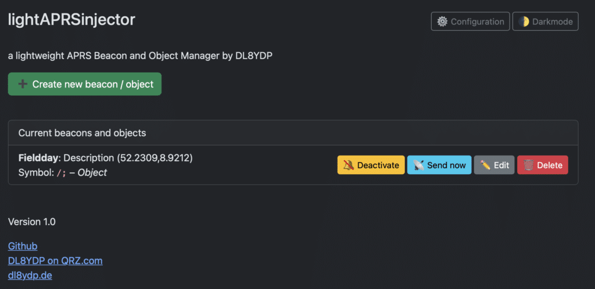The image size is (595, 289).
Task: Open the Configuration settings
Action: pyautogui.click(x=470, y=21)
